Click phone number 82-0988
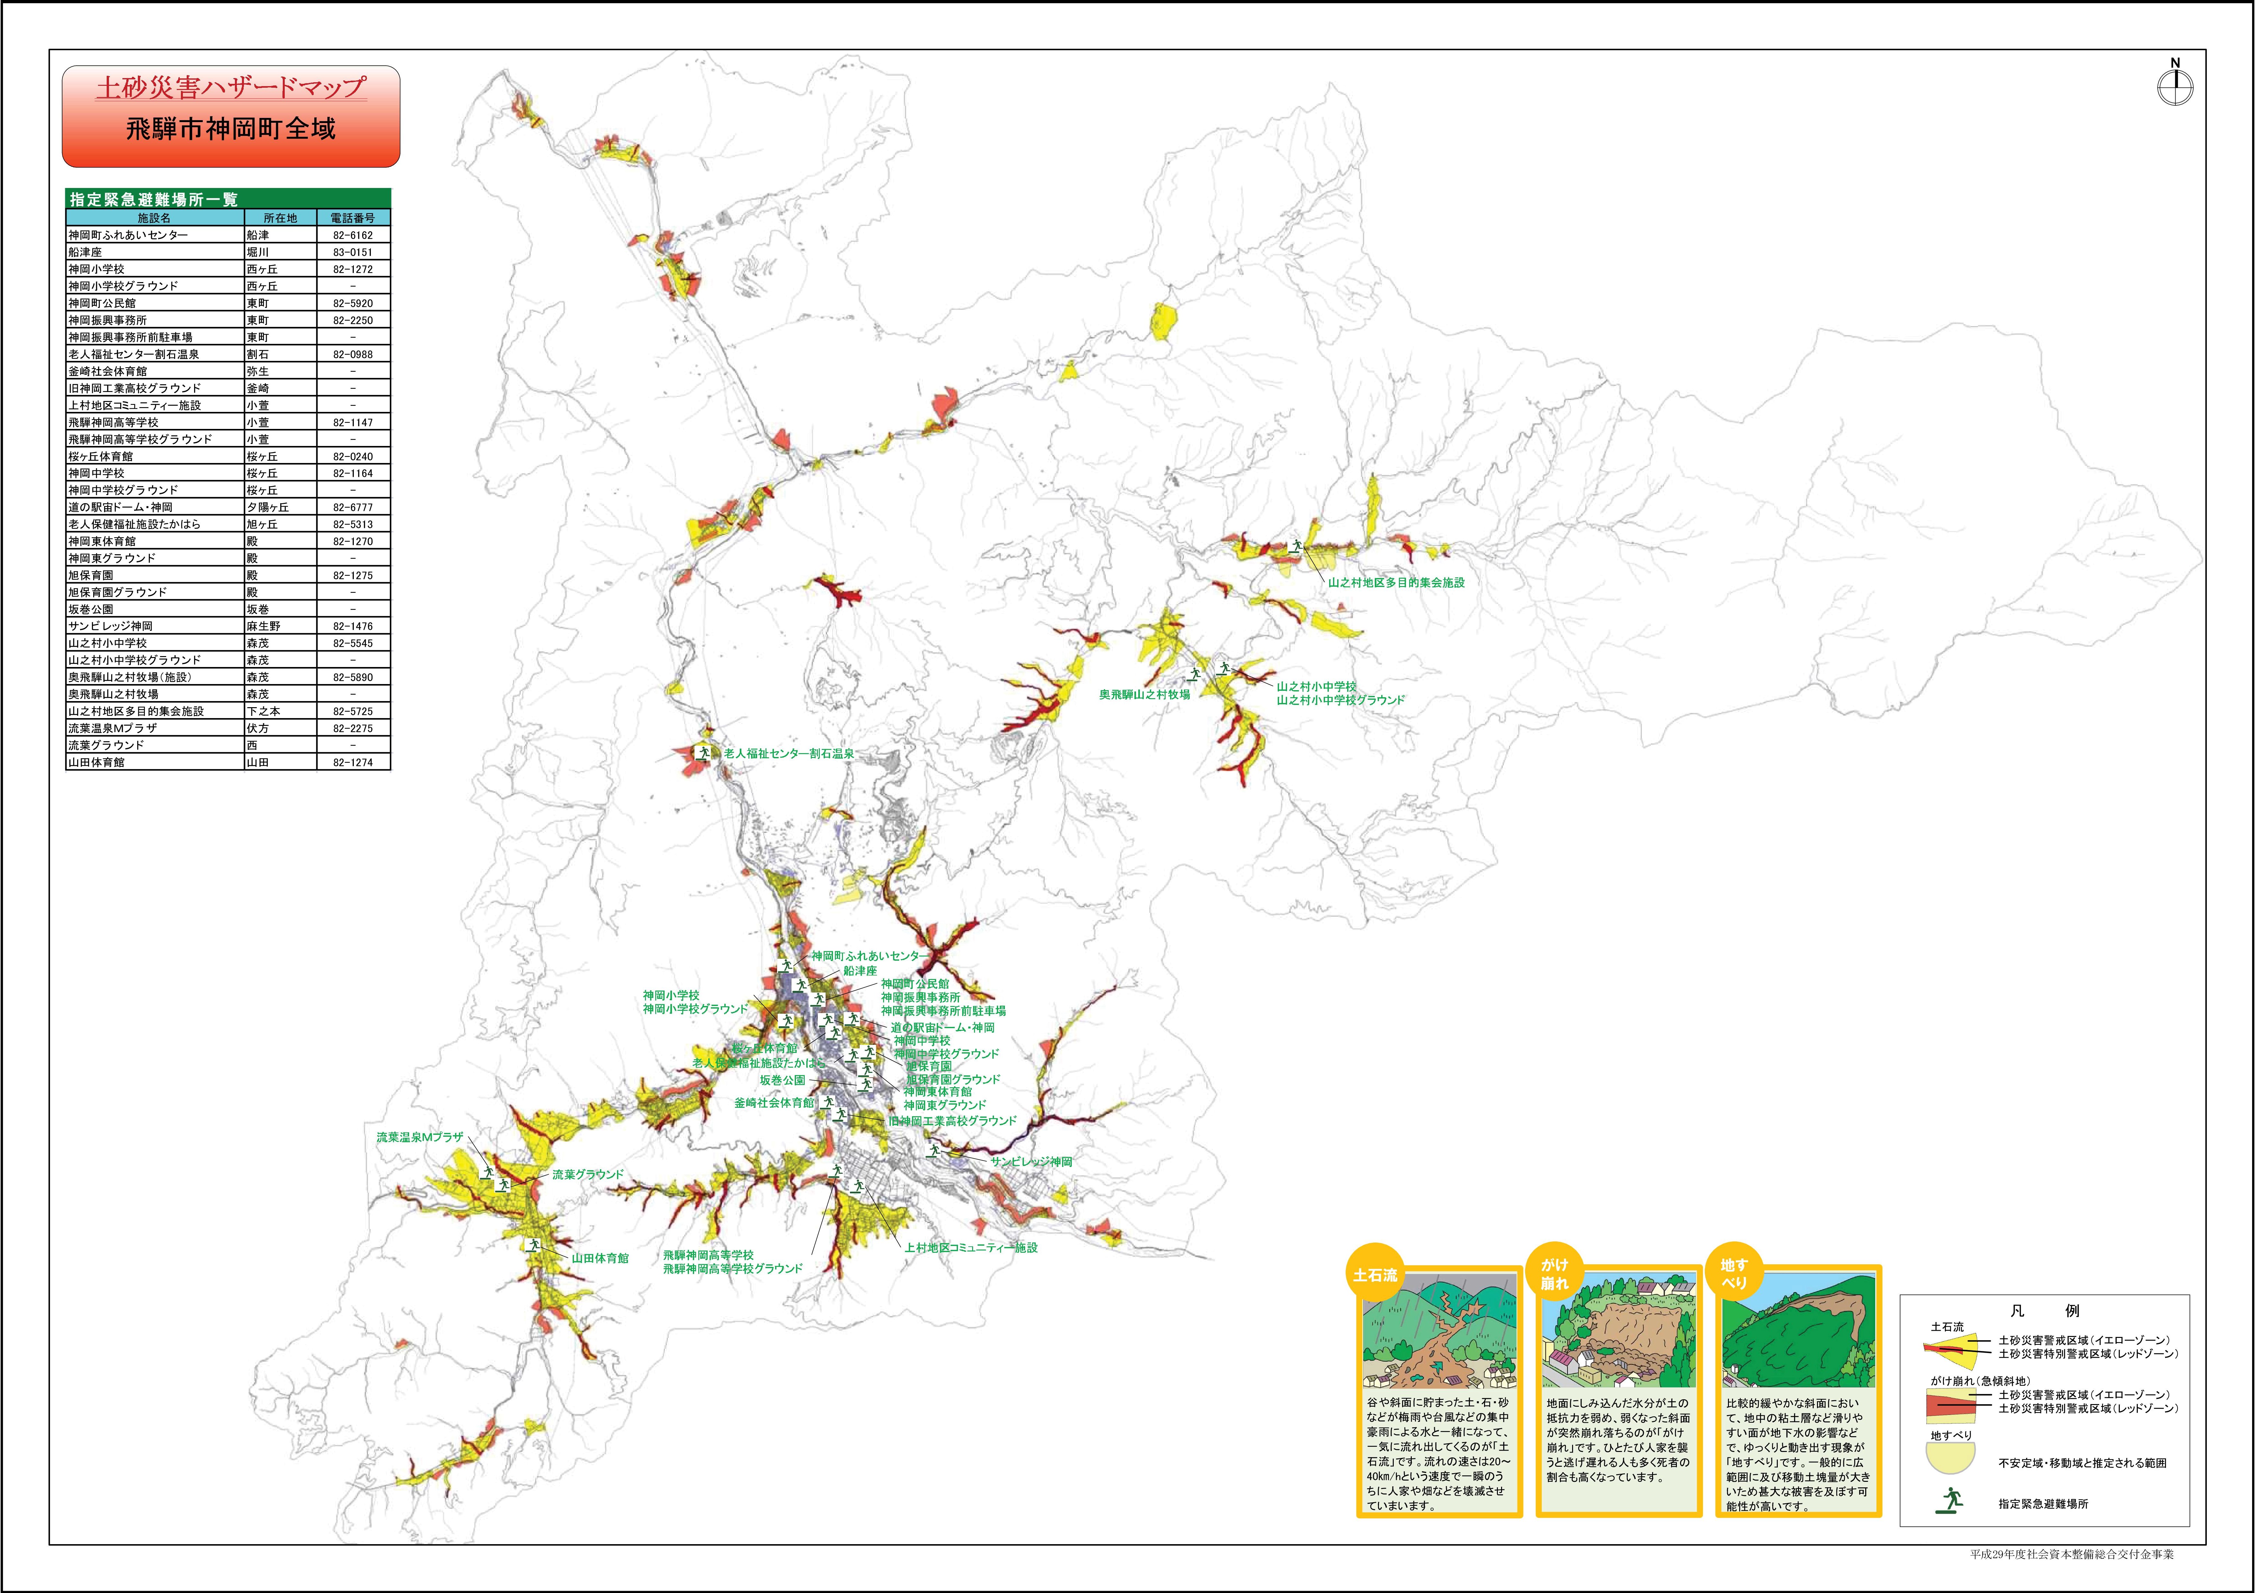This screenshot has height=1593, width=2255. tap(353, 354)
